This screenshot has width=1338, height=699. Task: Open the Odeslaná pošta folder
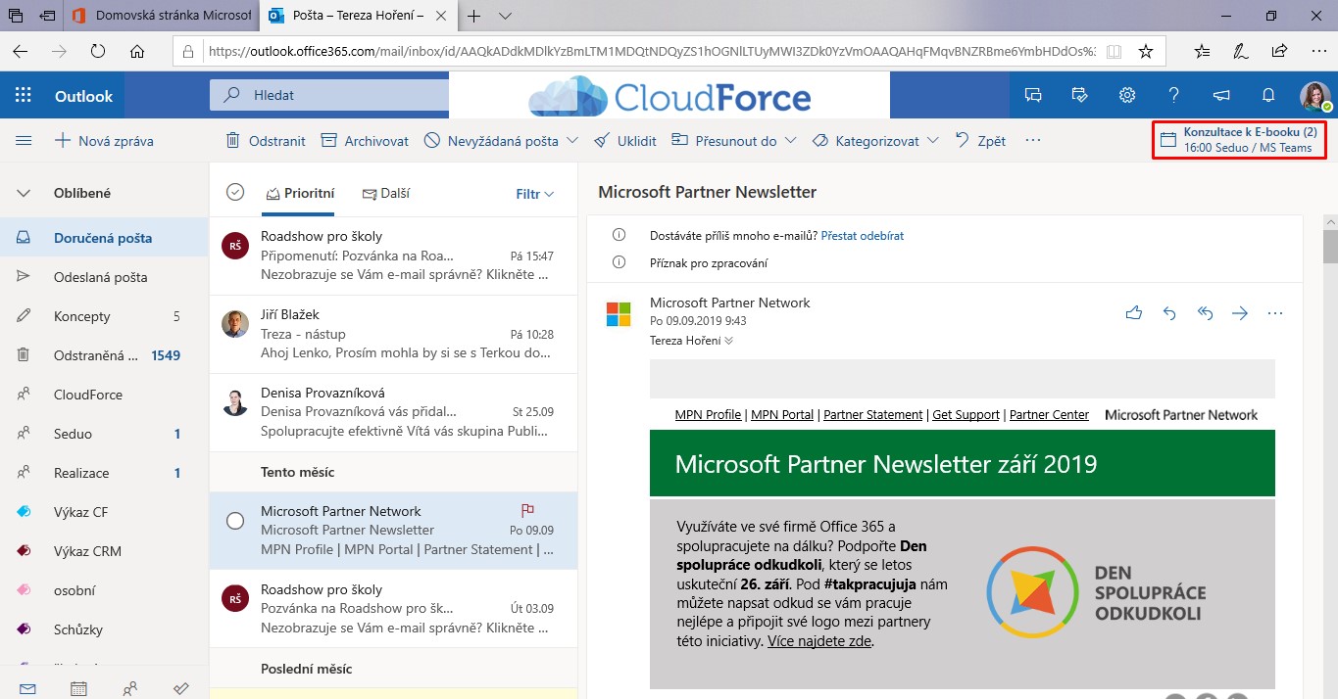coord(100,277)
